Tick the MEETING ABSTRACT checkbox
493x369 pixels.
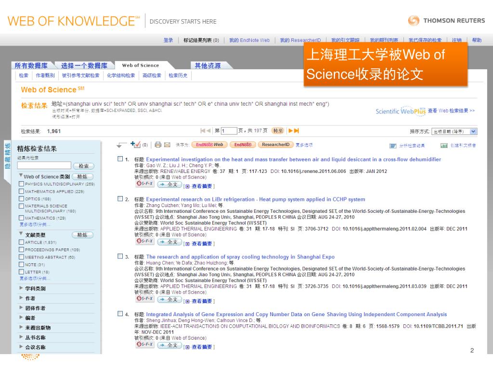(21, 257)
